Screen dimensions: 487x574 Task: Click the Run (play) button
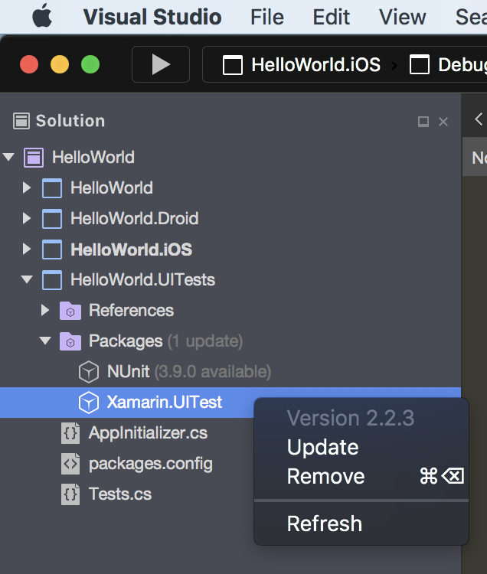point(161,64)
